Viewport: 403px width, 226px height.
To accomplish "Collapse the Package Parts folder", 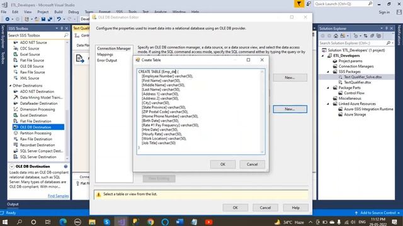I will [x=328, y=88].
